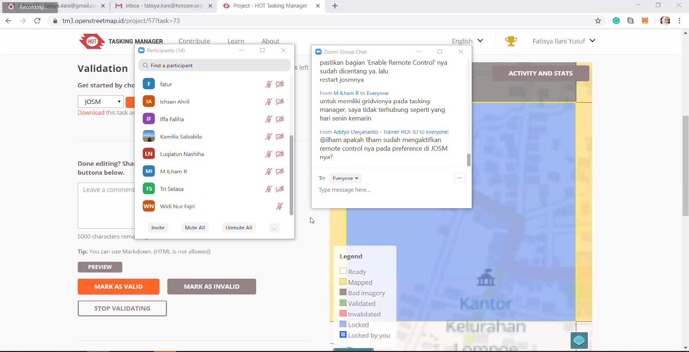
Task: Open the Grammarly extension icon
Action: click(x=616, y=21)
